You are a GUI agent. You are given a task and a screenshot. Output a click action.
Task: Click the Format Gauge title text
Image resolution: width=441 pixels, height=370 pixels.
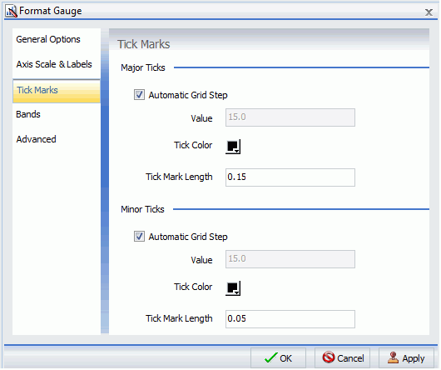pyautogui.click(x=51, y=11)
